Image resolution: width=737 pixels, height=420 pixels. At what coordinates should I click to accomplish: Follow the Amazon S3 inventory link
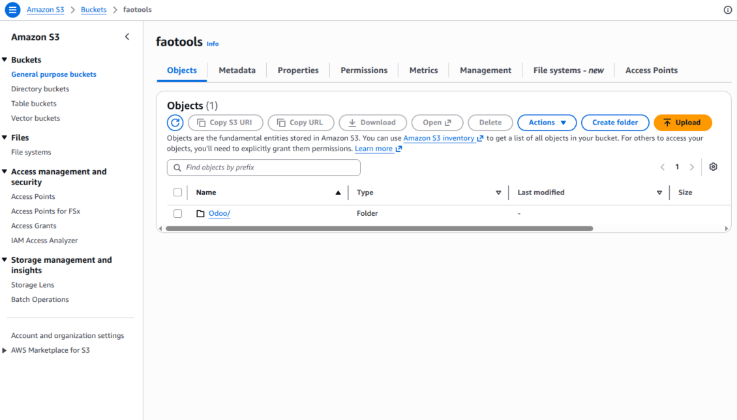(x=444, y=138)
